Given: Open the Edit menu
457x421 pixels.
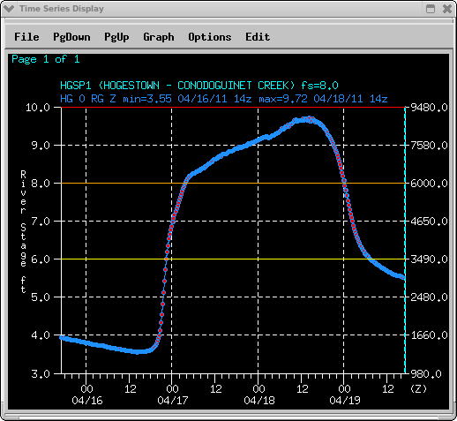Looking at the screenshot, I should click(x=258, y=37).
